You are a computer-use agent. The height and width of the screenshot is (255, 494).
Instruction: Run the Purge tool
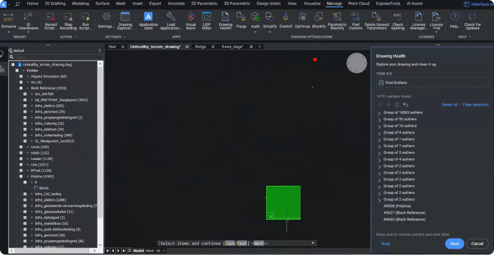pyautogui.click(x=241, y=21)
